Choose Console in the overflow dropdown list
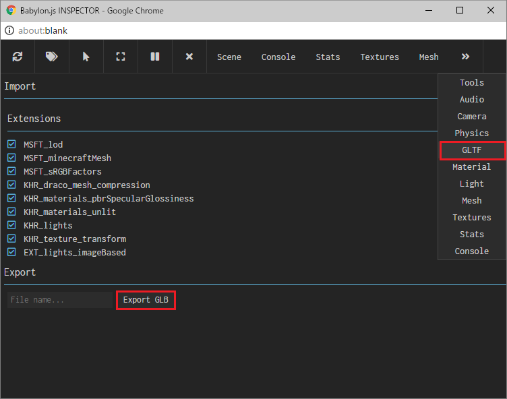The height and width of the screenshot is (399, 507). 472,251
